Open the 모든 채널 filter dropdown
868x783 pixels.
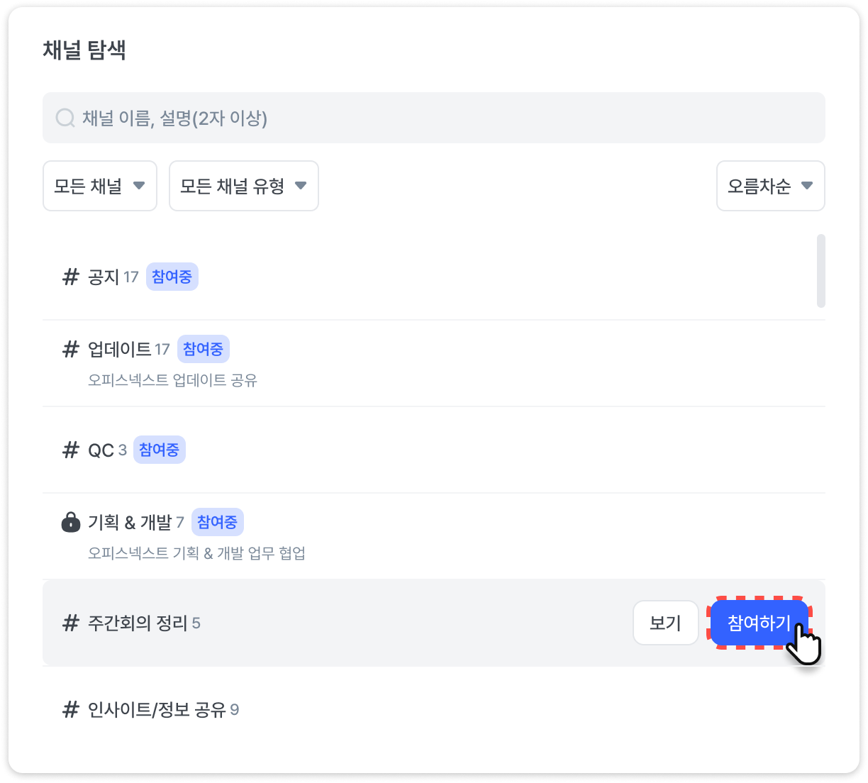(x=100, y=186)
